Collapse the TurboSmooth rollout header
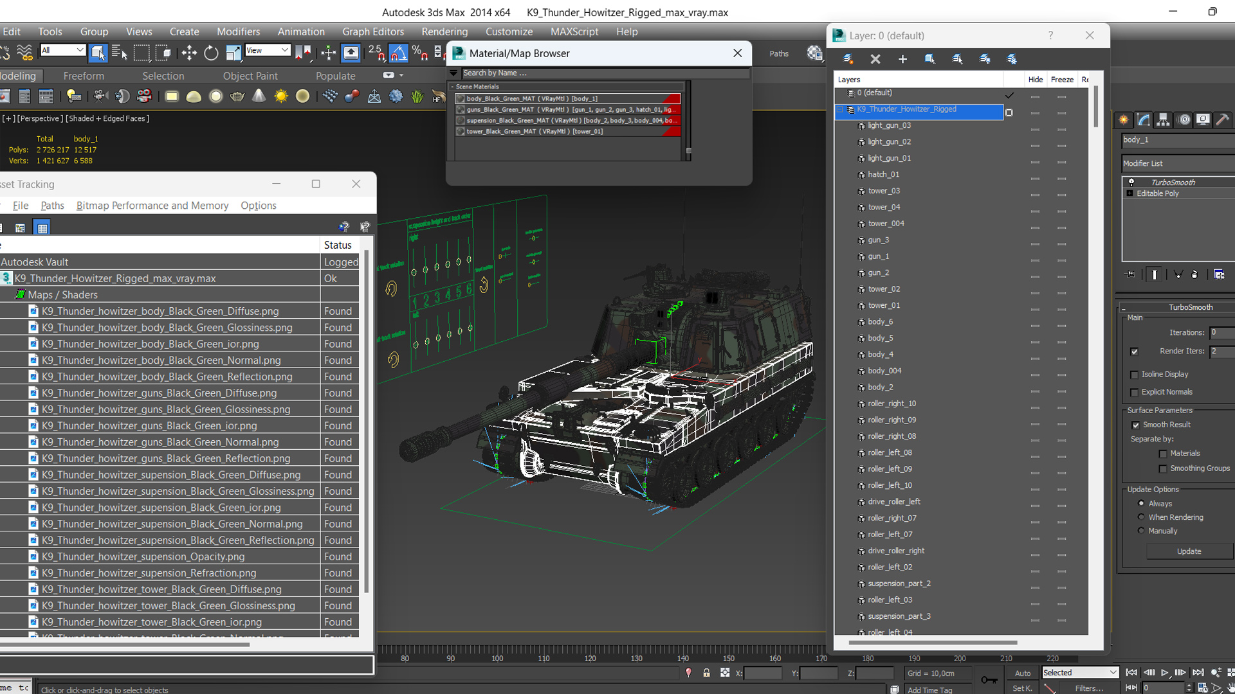The image size is (1235, 694). (x=1177, y=307)
